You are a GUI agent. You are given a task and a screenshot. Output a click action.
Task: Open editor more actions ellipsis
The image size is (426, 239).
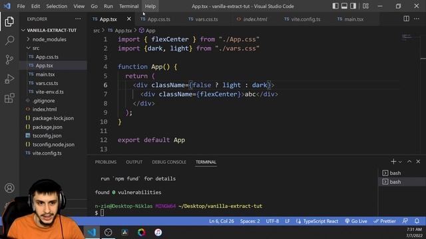[x=417, y=19]
